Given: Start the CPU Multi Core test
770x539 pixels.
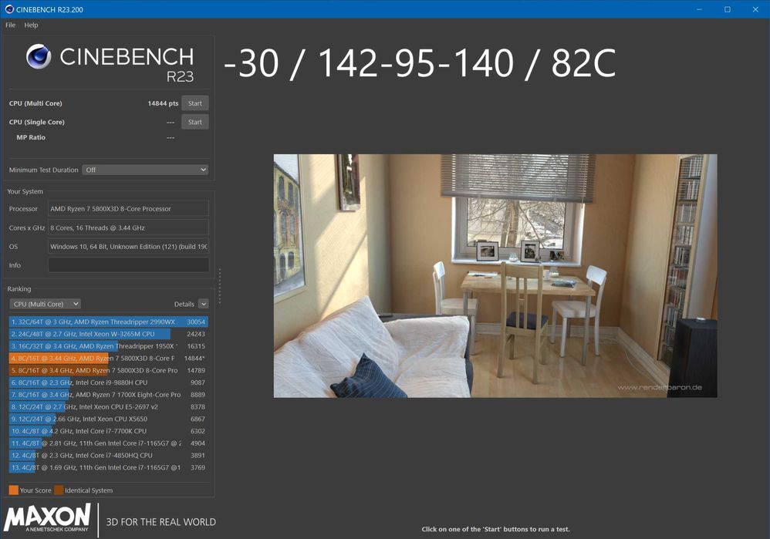Looking at the screenshot, I should 195,103.
